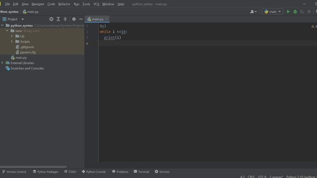
Task: Open the File menu
Action: (7, 4)
